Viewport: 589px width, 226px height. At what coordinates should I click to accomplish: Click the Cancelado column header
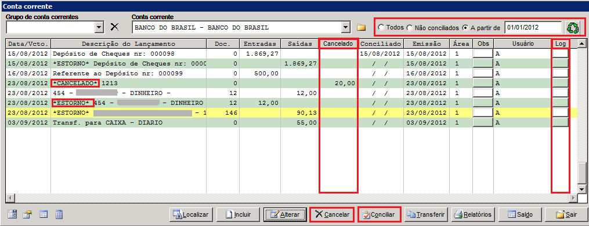click(x=338, y=43)
